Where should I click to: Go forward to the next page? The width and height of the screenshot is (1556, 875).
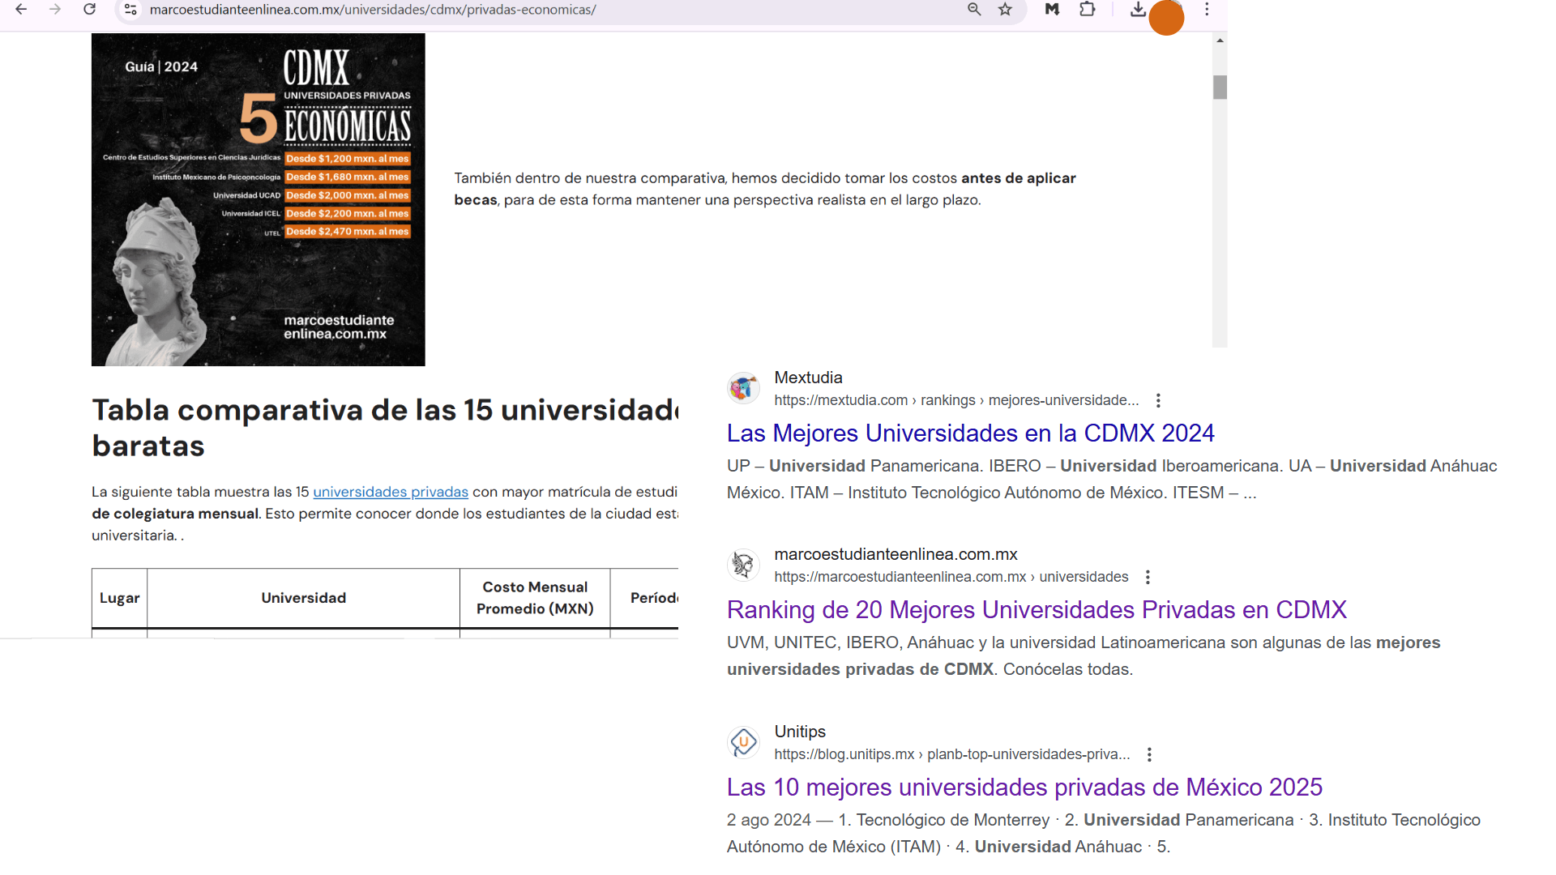55,10
